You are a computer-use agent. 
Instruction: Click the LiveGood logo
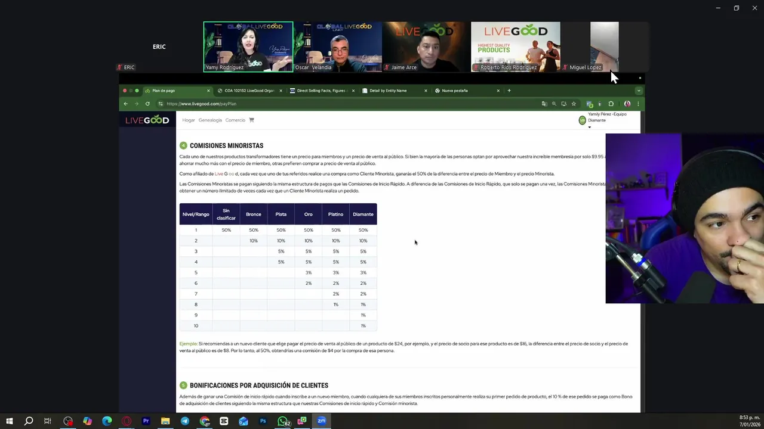point(147,120)
